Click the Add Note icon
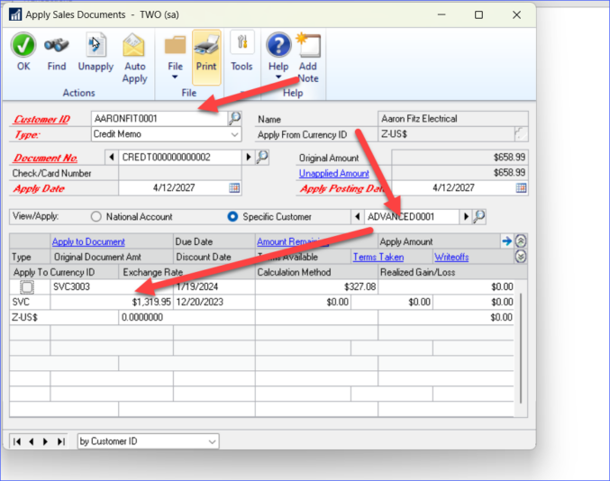The height and width of the screenshot is (481, 610). point(308,47)
